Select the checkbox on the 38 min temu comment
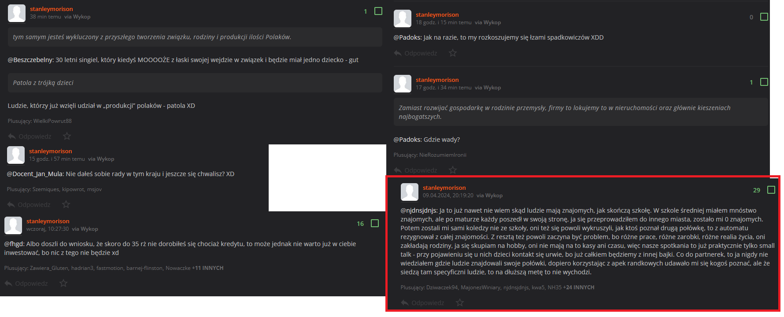784x317 pixels. tap(378, 11)
